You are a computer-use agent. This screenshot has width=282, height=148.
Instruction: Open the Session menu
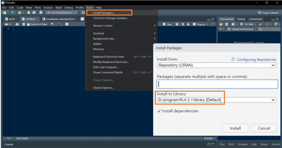[x=48, y=7]
